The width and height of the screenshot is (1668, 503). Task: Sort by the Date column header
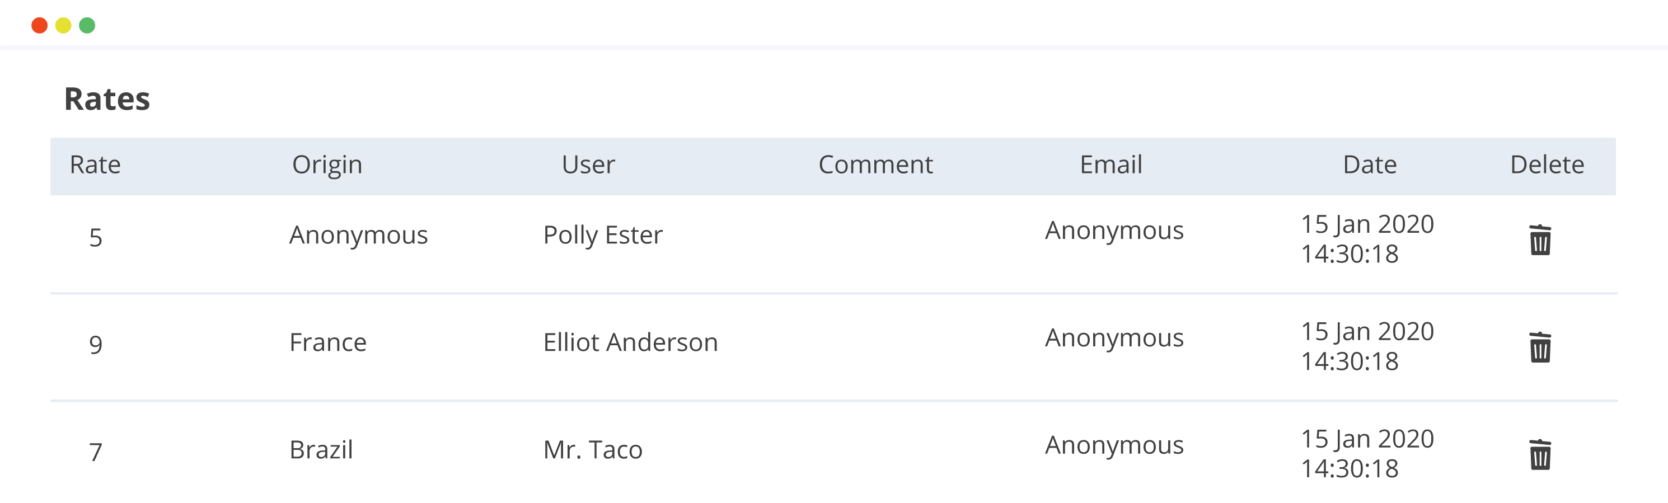click(x=1370, y=165)
